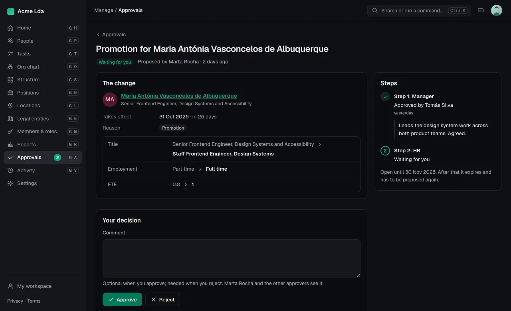Click the My workspace person icon
Screen dimensions: 511x311
coord(10,286)
